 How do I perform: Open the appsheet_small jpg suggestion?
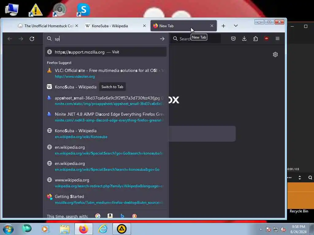(106, 101)
